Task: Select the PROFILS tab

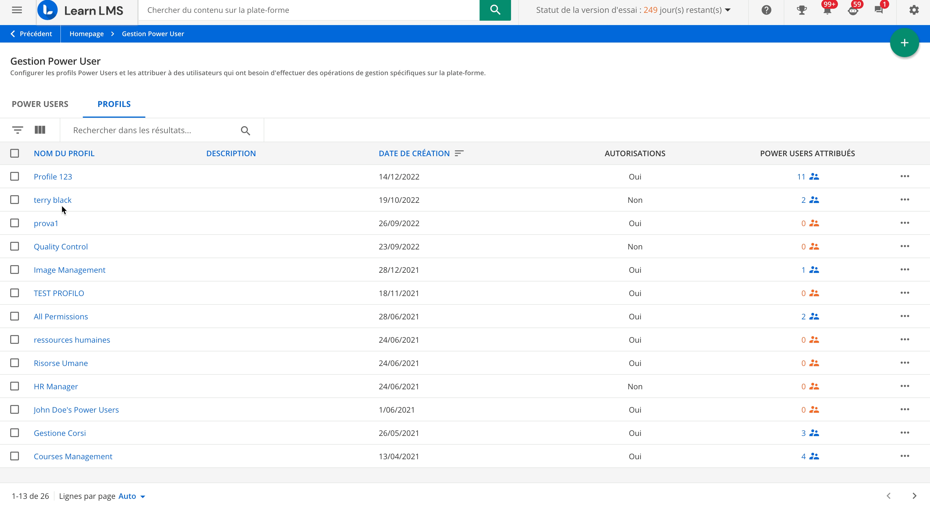Action: pos(114,104)
